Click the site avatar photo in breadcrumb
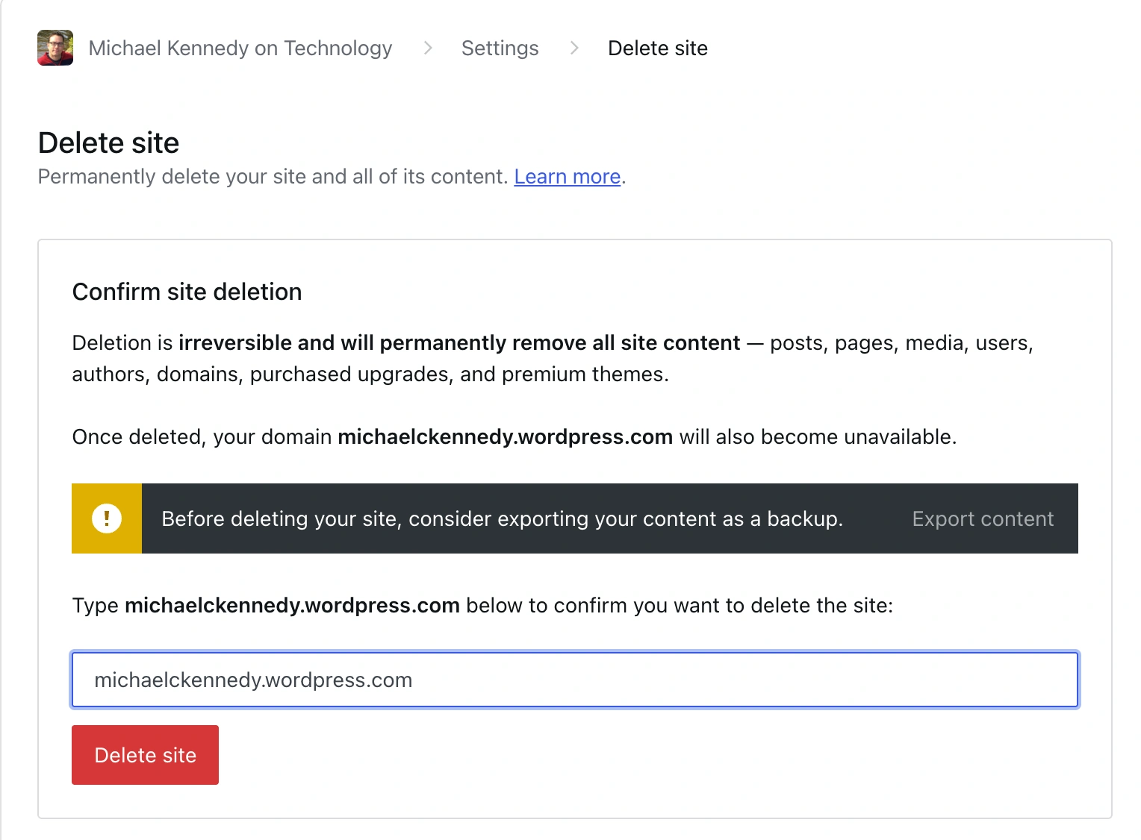This screenshot has height=840, width=1141. 55,48
